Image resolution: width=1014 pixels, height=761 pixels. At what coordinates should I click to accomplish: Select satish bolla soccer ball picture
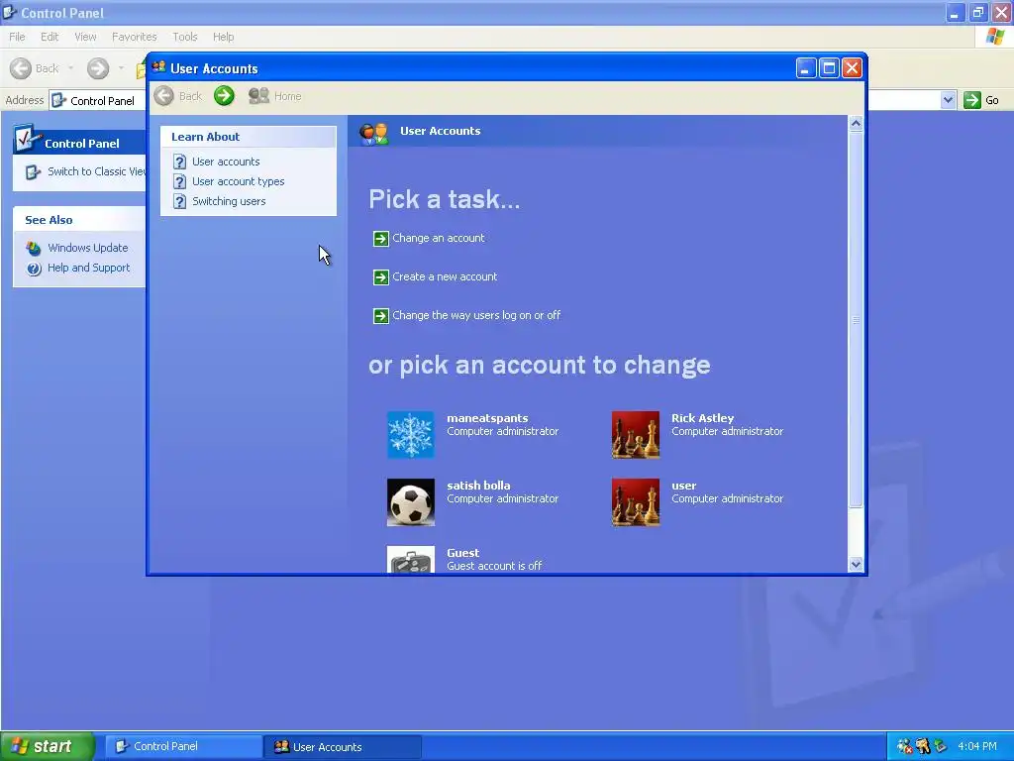coord(411,502)
